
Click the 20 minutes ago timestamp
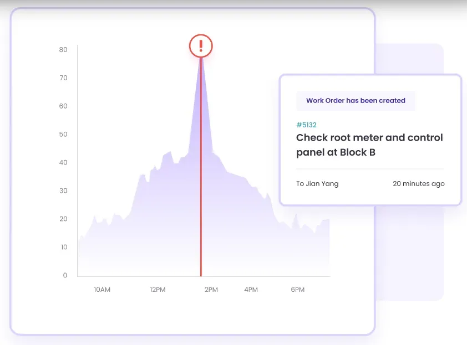(418, 184)
